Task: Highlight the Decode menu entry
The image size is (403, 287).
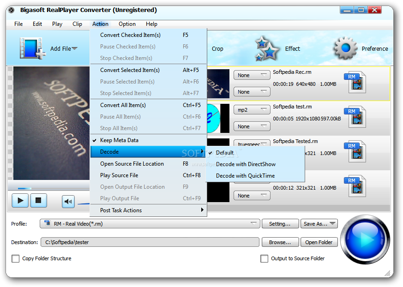Action: pos(149,152)
